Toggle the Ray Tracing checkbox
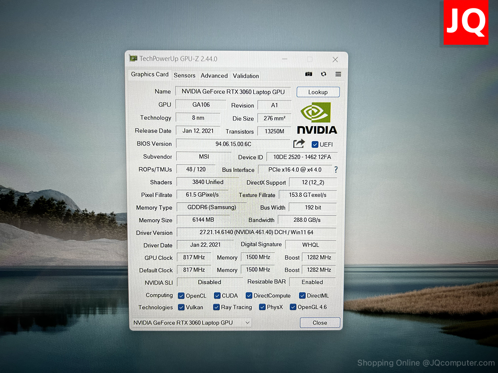Viewport: 498px width, 373px height. click(x=216, y=307)
